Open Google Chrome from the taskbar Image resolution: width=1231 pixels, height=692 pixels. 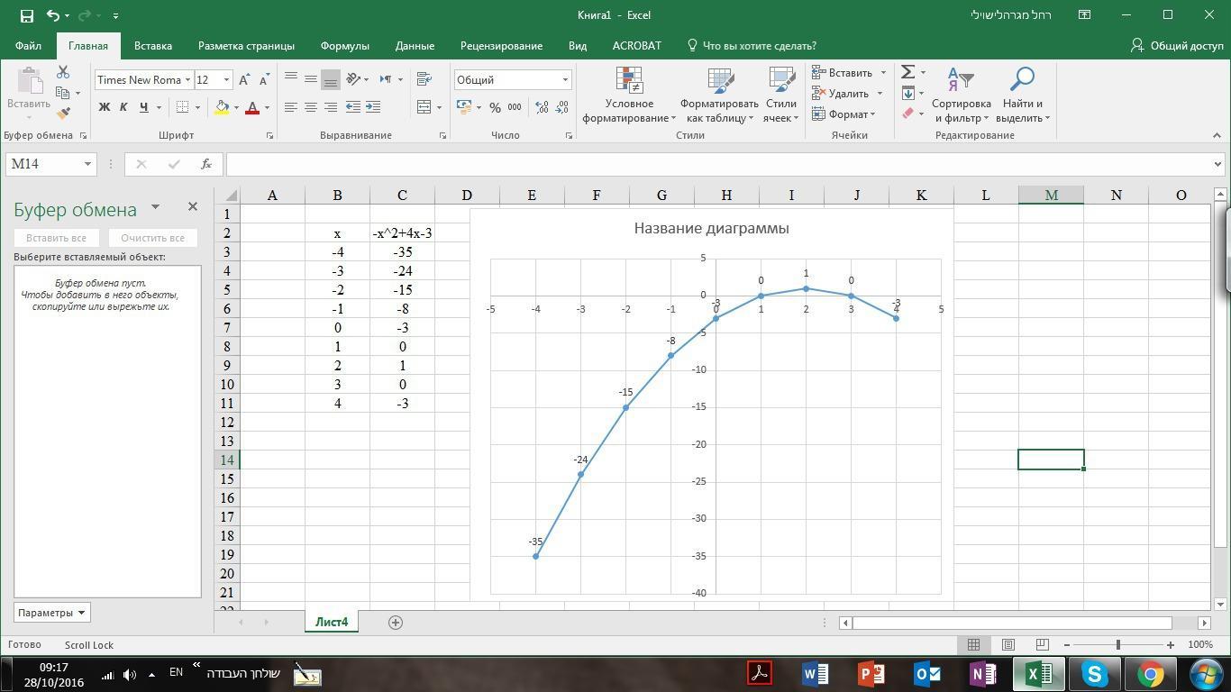(x=1150, y=674)
